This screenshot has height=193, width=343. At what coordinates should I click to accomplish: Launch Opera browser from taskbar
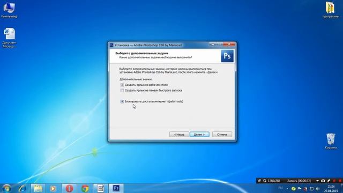(x=69, y=188)
